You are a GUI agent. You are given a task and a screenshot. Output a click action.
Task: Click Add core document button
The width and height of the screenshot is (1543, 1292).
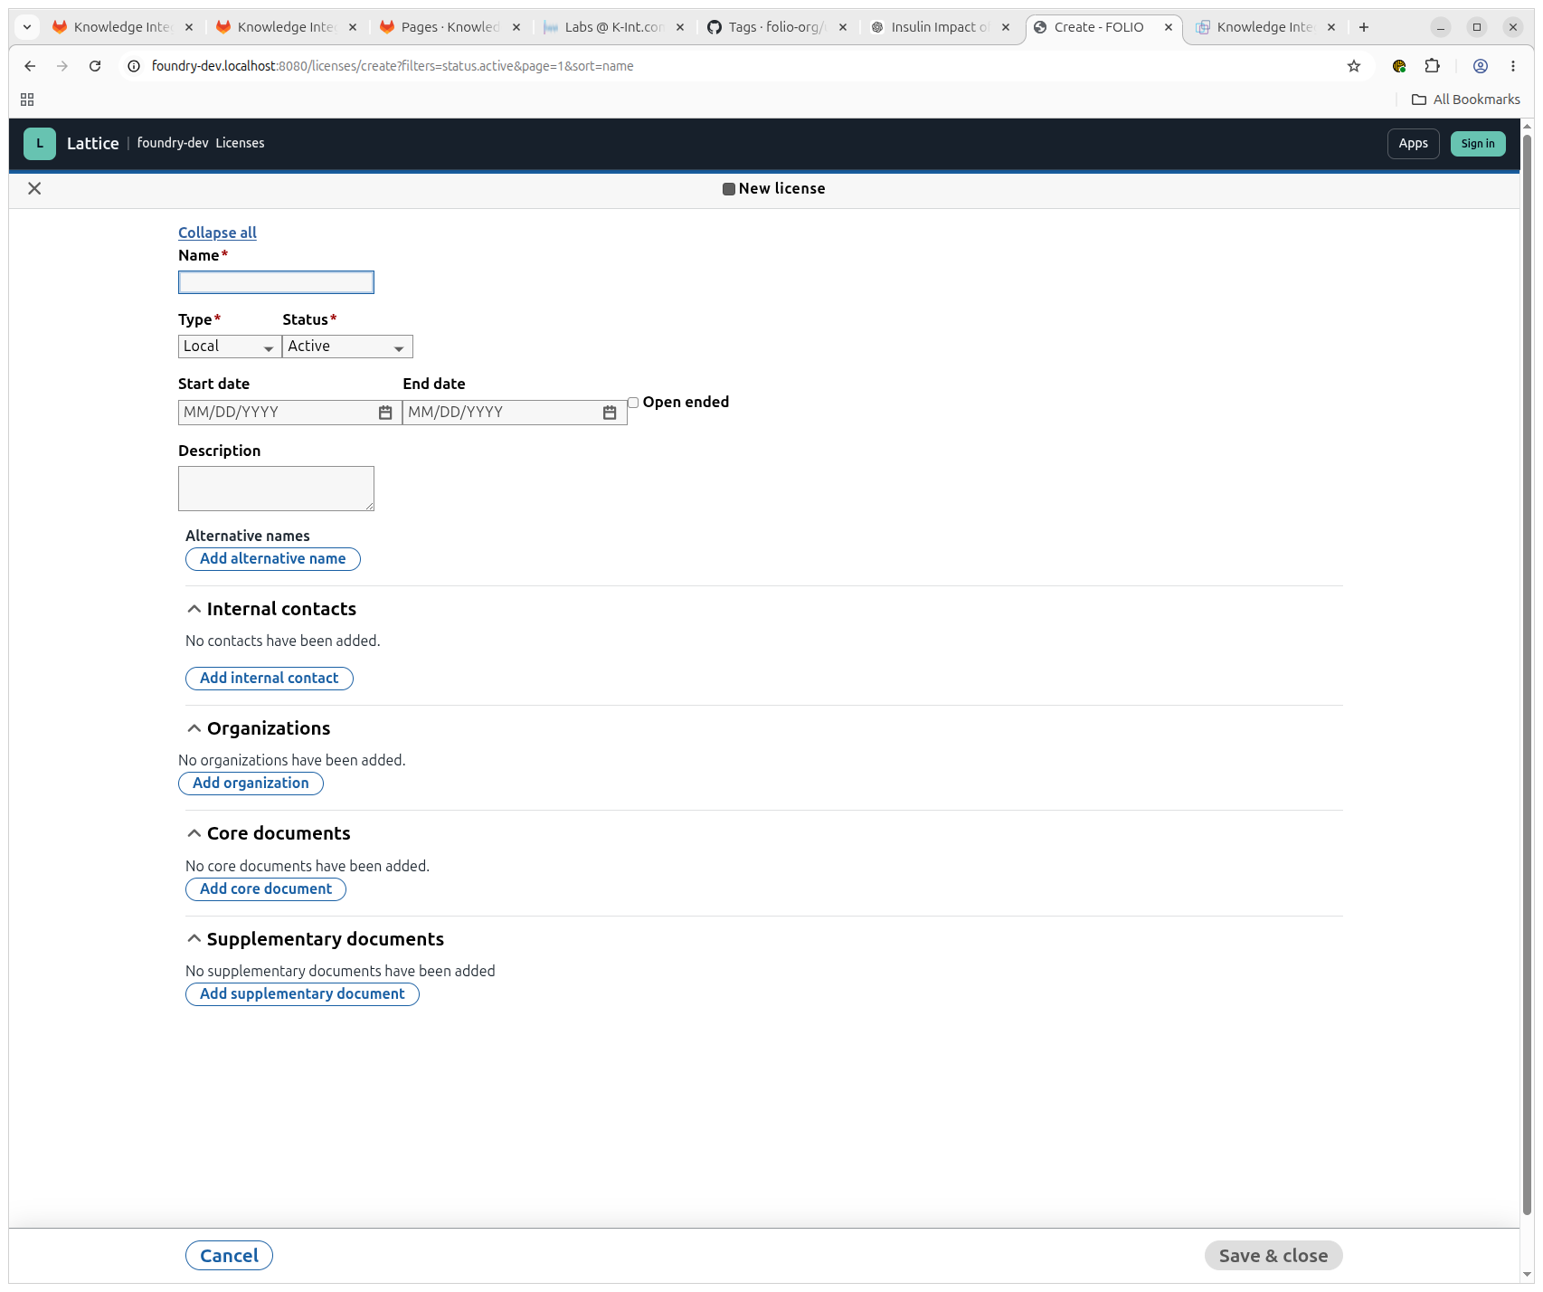[266, 889]
